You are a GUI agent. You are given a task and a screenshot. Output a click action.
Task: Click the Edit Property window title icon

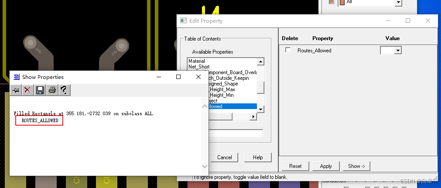183,21
